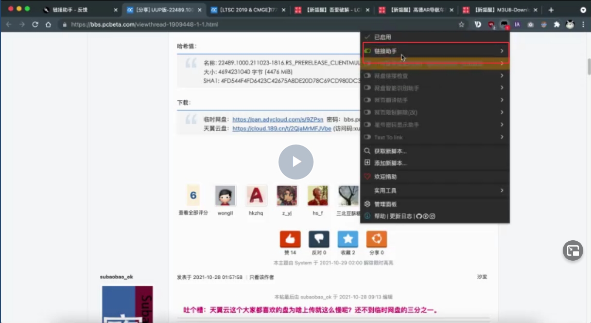This screenshot has width=591, height=323.
Task: Open 管理面板 dashboard menu item
Action: [385, 204]
